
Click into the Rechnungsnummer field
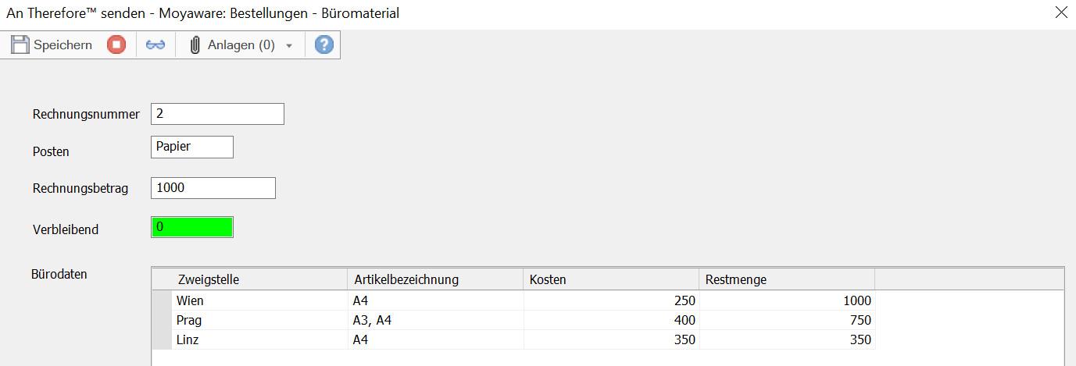[x=217, y=114]
